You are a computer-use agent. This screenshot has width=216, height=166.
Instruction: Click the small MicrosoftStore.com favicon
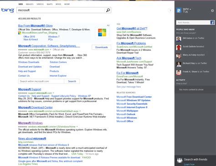(x=20, y=33)
